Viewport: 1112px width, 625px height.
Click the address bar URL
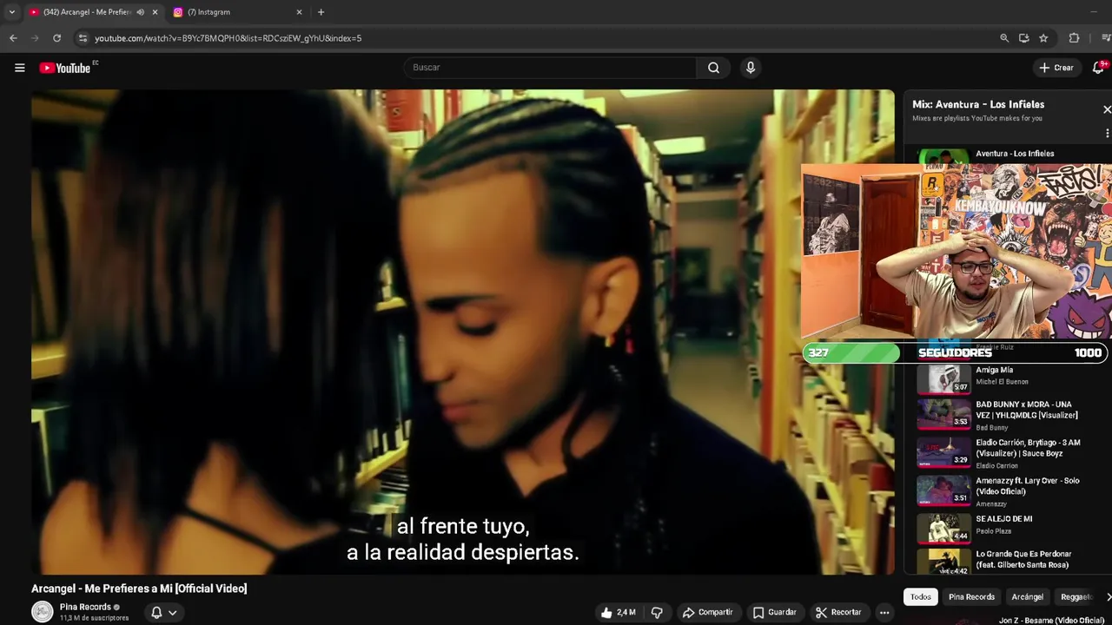[228, 38]
